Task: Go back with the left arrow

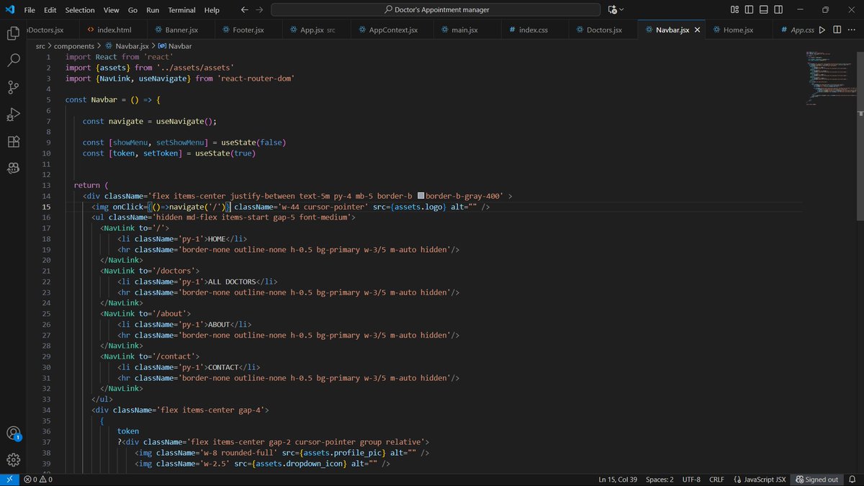Action: click(244, 10)
